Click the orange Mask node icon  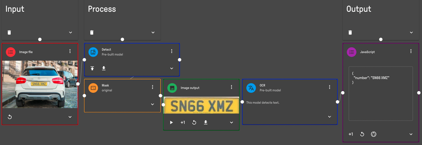pyautogui.click(x=93, y=88)
